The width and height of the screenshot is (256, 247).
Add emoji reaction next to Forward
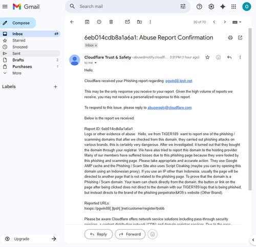click(153, 234)
